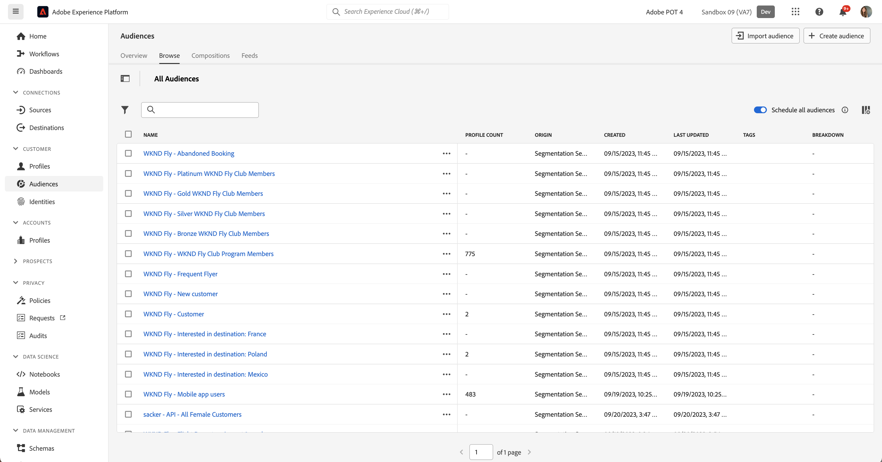882x462 pixels.
Task: Disable the Schedule all audiences switch
Action: click(x=760, y=110)
